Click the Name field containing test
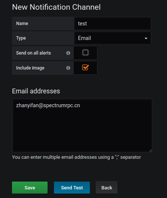The height and width of the screenshot is (198, 167). 113,24
